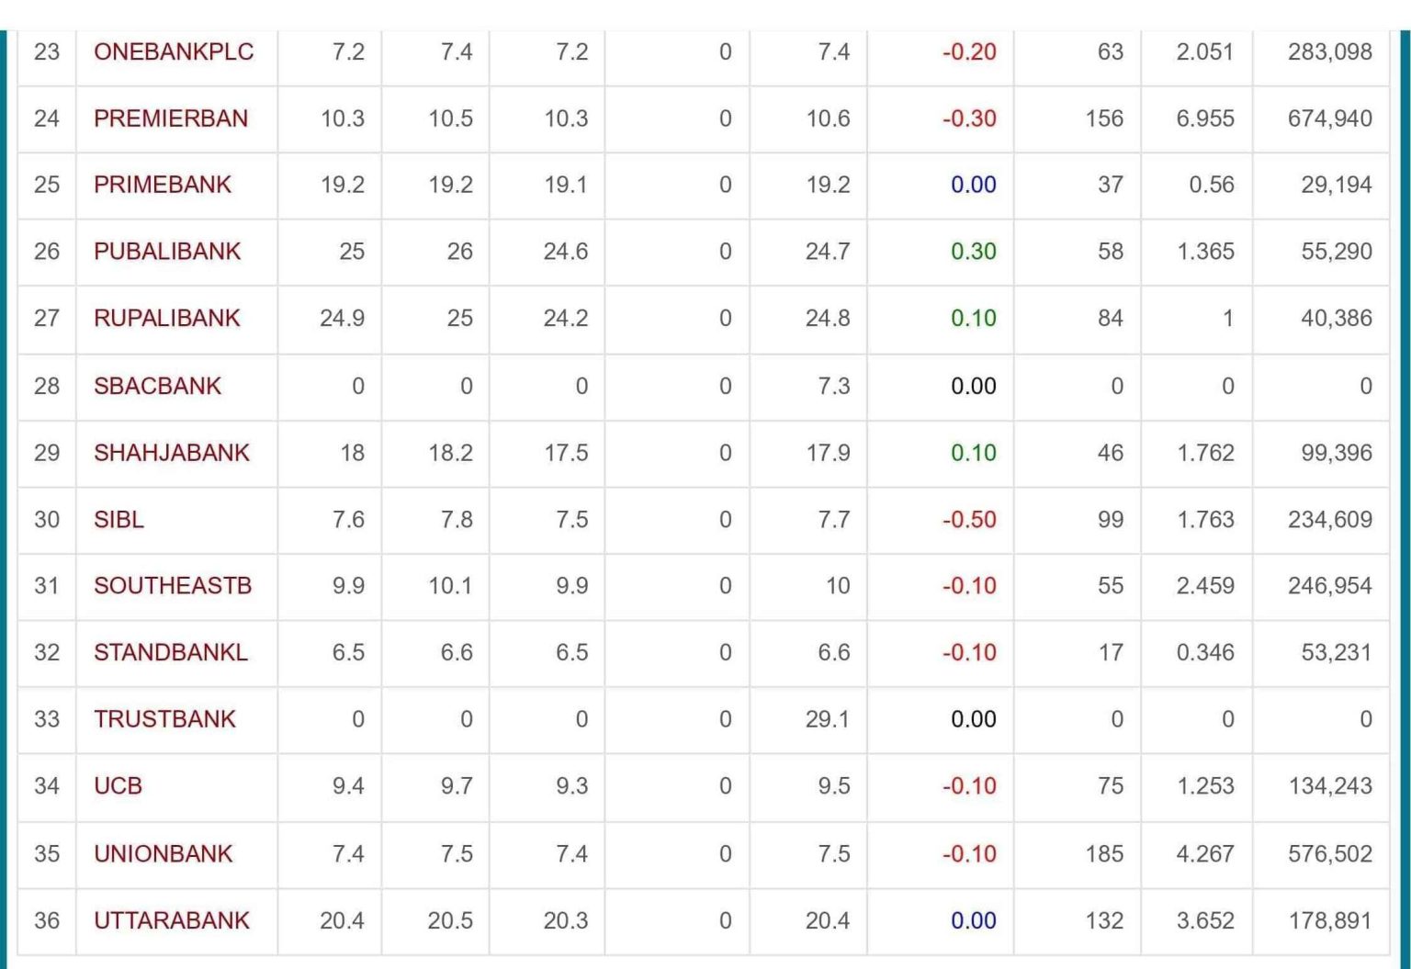Click PUBALIBANK's 0.30 change value

coord(973,252)
